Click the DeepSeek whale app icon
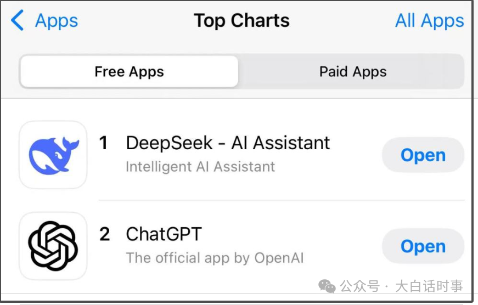 point(53,155)
